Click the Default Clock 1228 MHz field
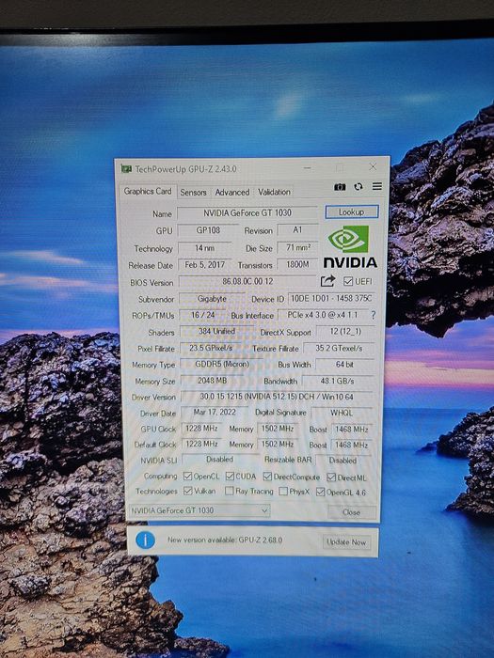The image size is (494, 658). [x=201, y=444]
